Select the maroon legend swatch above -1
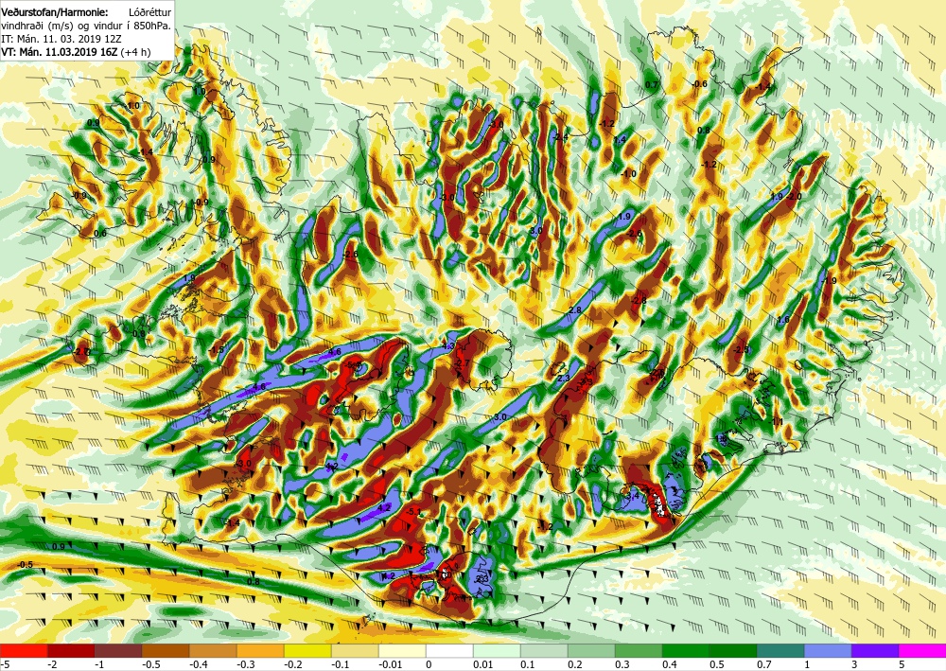 coord(118,651)
